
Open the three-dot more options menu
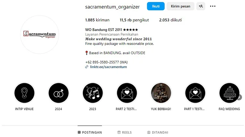pos(213,6)
